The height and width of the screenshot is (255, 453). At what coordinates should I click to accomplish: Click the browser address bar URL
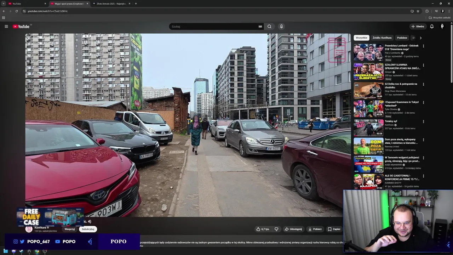point(48,11)
